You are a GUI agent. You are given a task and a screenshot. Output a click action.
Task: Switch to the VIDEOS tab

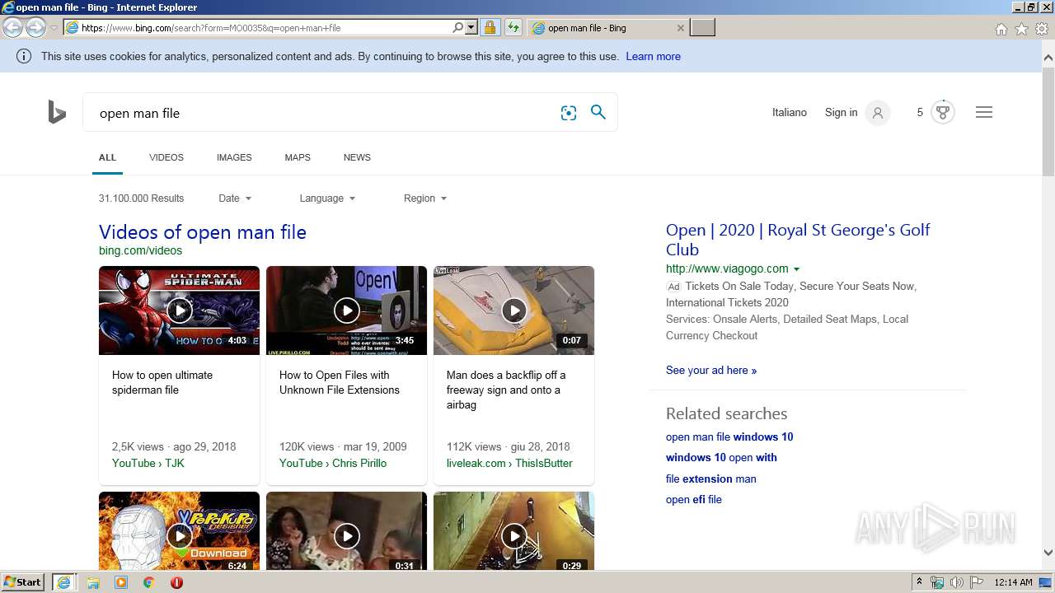coord(166,157)
